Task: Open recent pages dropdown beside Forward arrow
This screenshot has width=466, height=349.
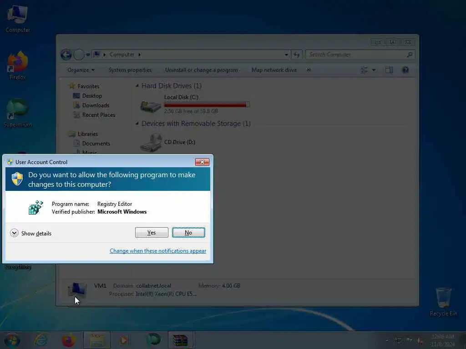Action: coord(88,55)
